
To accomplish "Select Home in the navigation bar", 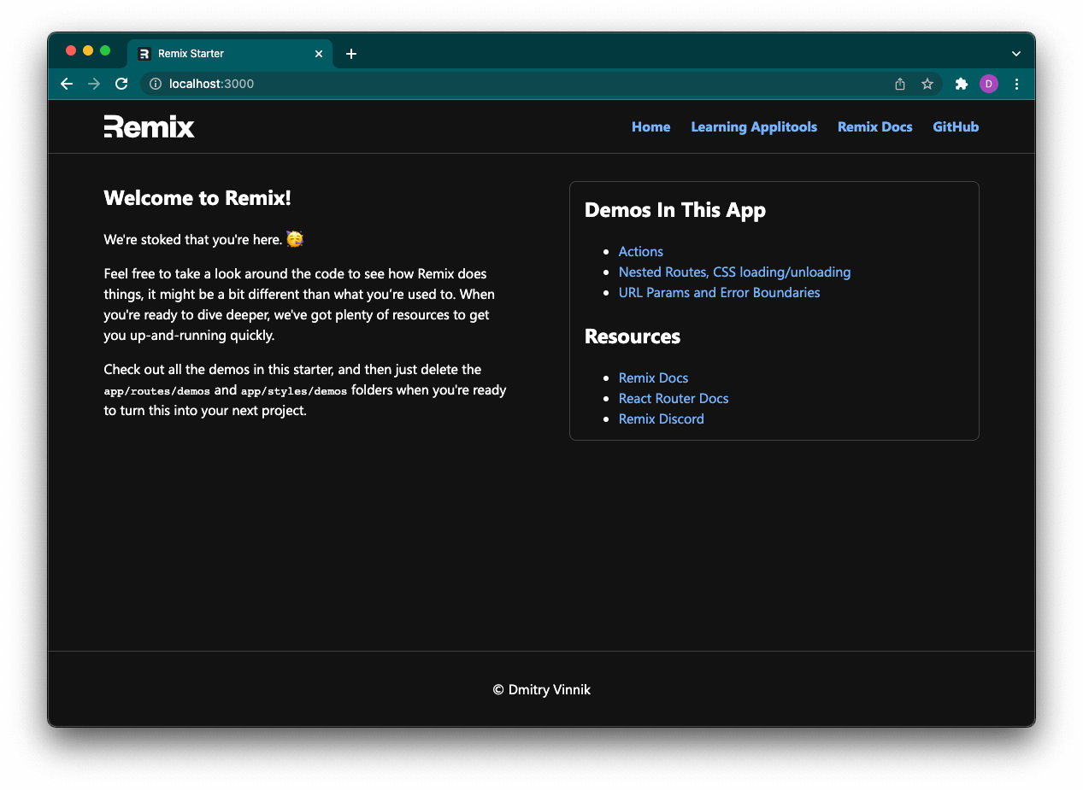I will click(x=650, y=126).
